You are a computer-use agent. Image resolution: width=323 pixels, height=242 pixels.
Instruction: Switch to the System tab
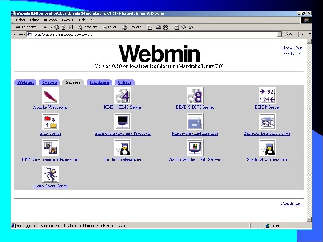[x=49, y=82]
